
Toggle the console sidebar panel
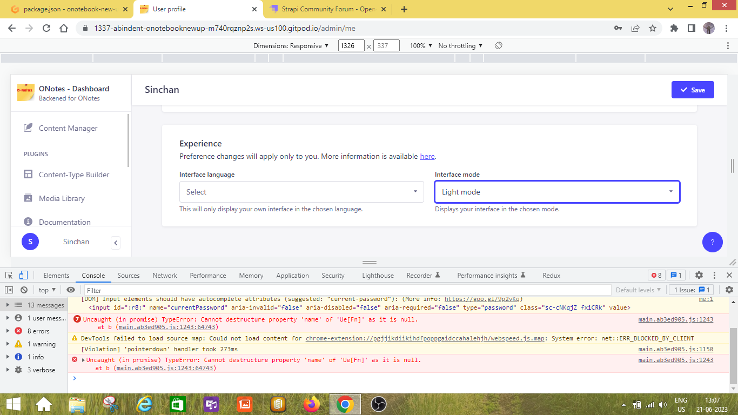click(x=9, y=290)
